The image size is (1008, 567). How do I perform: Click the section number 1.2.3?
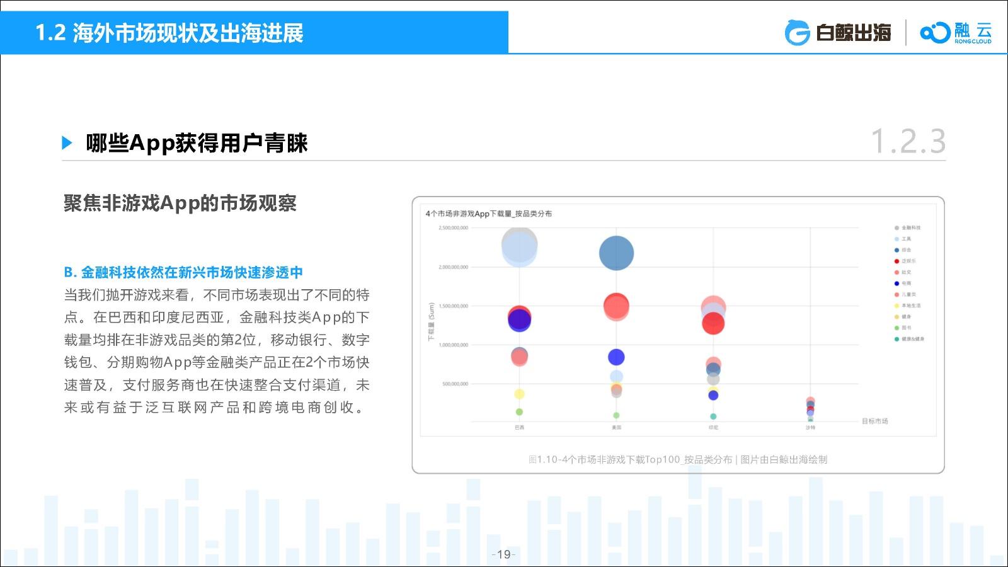point(908,140)
